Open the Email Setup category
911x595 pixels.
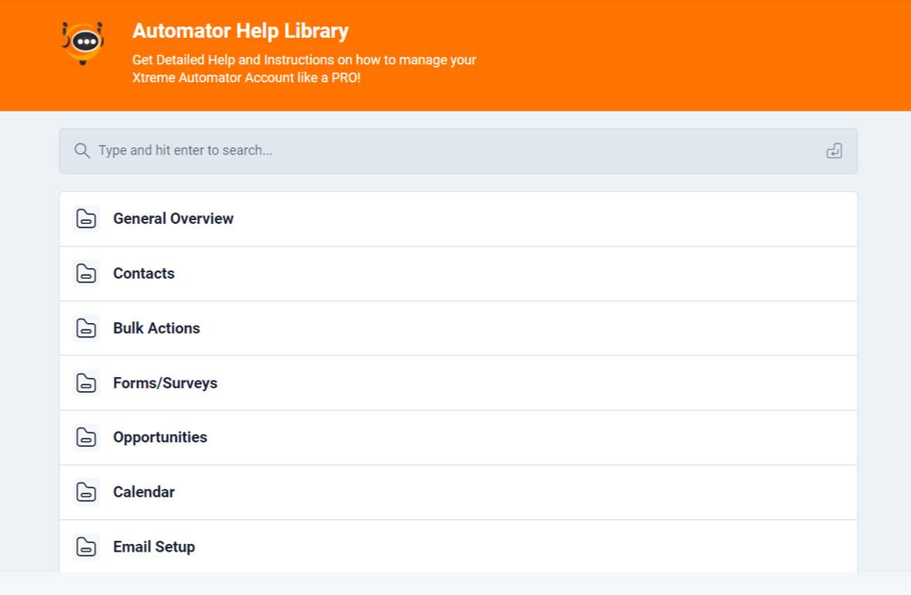tap(458, 547)
